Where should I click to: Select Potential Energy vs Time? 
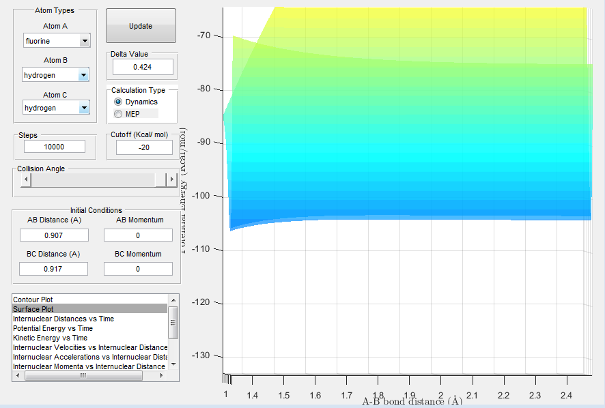90,328
